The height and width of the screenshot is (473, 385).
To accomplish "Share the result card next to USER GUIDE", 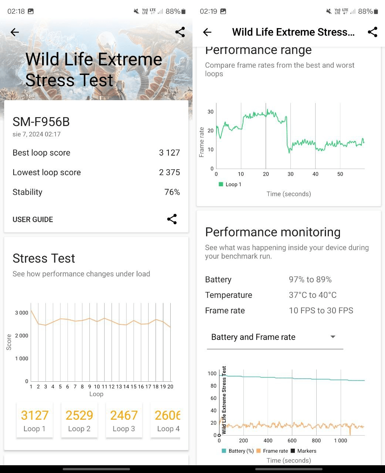I will point(172,219).
